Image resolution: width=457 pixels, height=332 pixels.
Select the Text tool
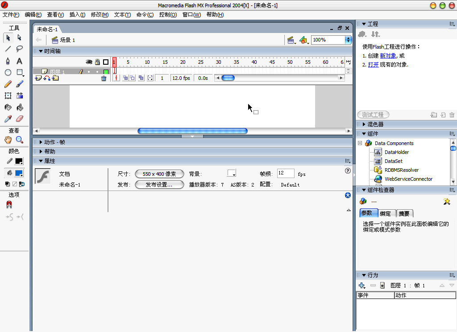click(x=19, y=61)
